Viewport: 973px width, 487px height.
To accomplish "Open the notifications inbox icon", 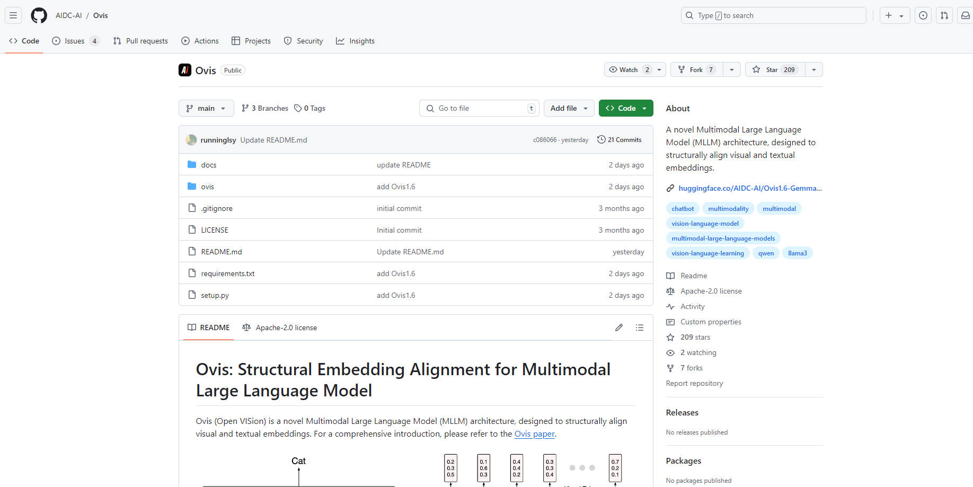I will coord(965,15).
